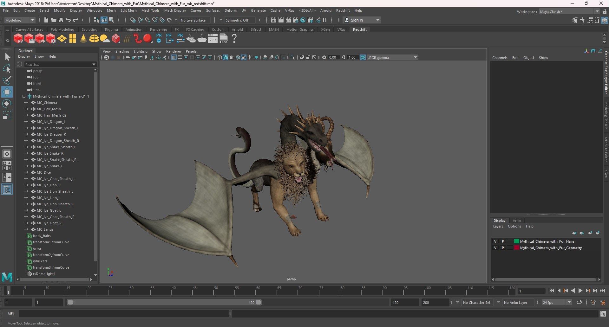
Task: Toggle Outliner panel button in toolbox
Action: pos(7,189)
